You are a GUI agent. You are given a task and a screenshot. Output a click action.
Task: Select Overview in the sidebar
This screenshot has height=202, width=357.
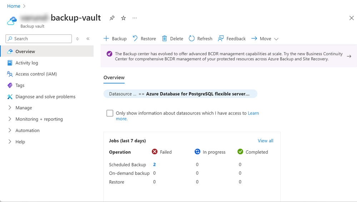(47, 51)
